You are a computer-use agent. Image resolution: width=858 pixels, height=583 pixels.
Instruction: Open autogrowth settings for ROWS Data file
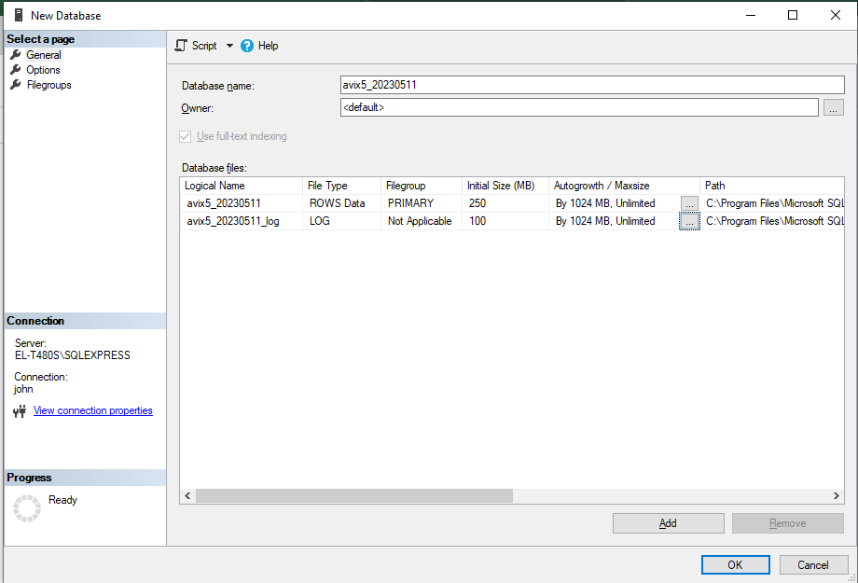click(689, 203)
